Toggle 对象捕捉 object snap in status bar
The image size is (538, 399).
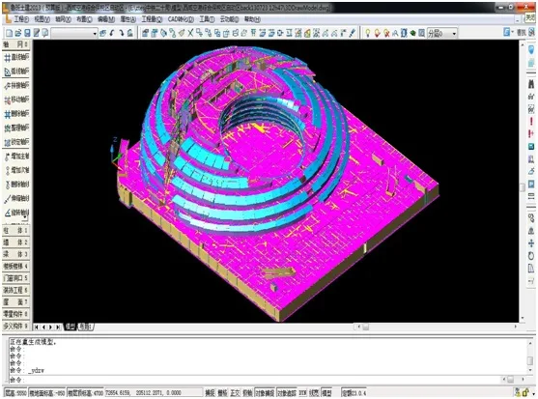[x=266, y=393]
